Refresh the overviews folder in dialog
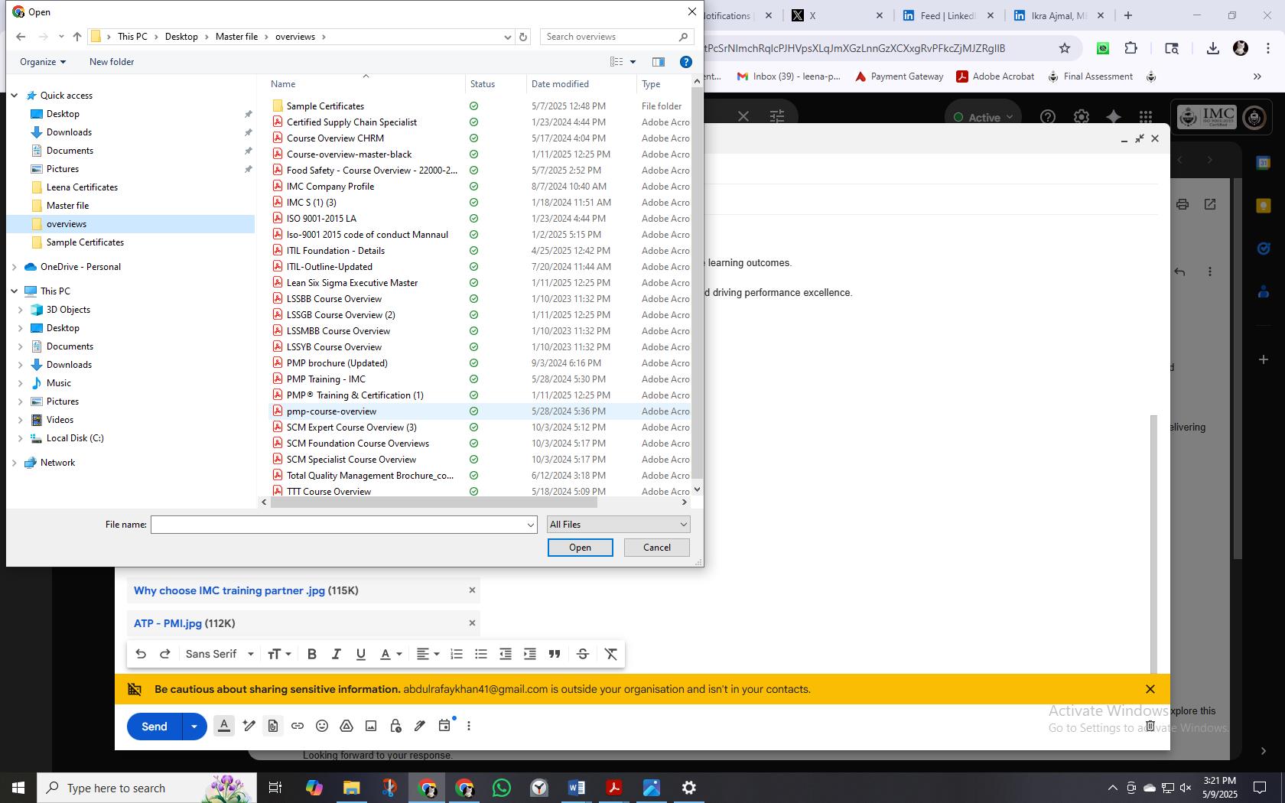 pos(523,37)
